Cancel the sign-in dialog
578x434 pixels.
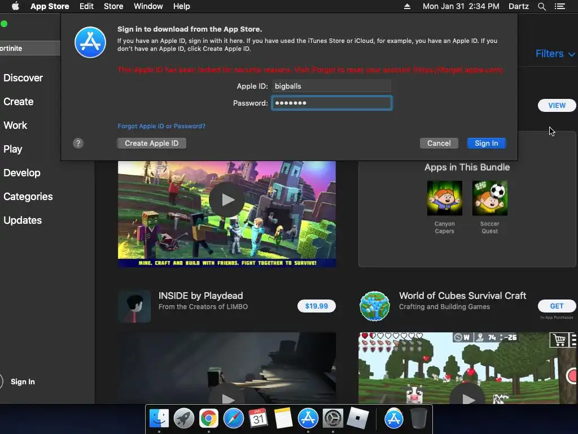pyautogui.click(x=439, y=143)
